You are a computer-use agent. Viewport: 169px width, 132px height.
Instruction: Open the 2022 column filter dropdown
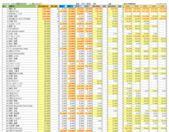157,6
